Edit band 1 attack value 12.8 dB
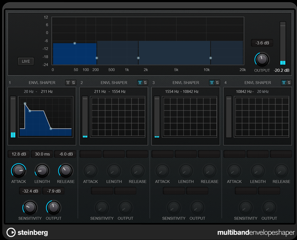 tap(19, 154)
